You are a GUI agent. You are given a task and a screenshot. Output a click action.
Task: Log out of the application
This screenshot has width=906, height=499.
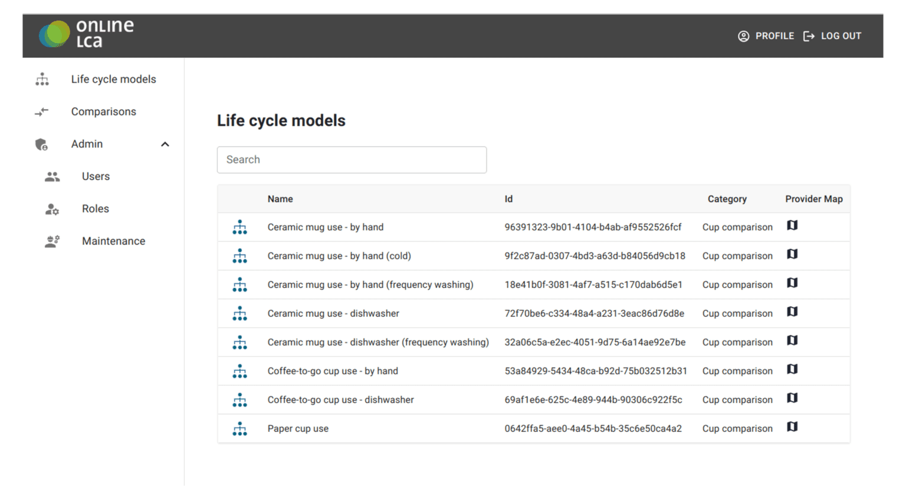click(832, 36)
